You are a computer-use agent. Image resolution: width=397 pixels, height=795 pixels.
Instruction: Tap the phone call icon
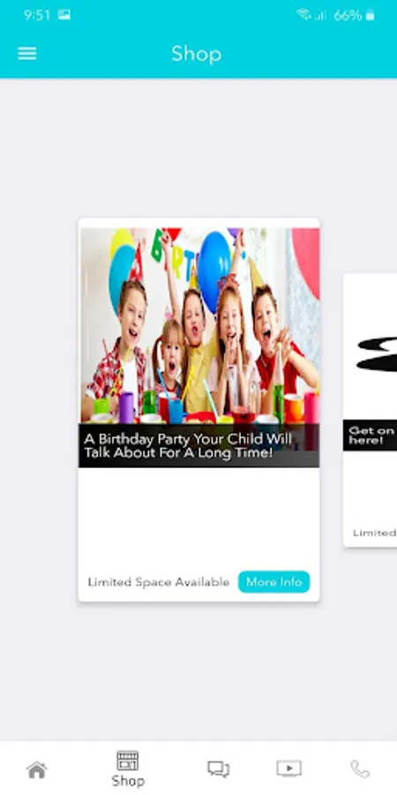coord(360,769)
